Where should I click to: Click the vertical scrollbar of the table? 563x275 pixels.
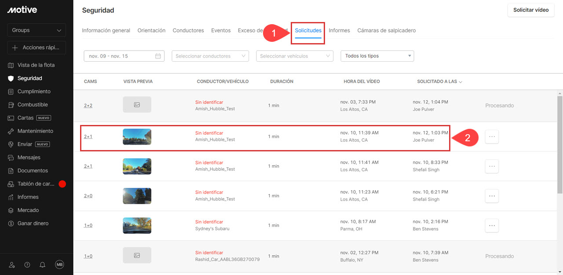click(559, 145)
